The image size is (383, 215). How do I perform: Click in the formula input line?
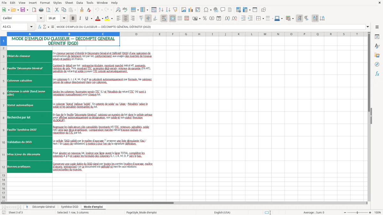pyautogui.click(x=210, y=27)
